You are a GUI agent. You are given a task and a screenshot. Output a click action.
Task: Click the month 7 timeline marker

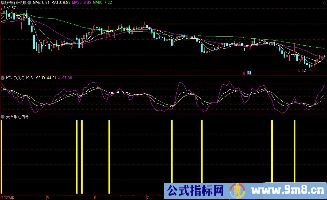tap(148, 198)
